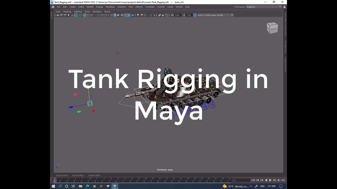
Task: Toggle the X-Ray Joints icon
Action: [166, 15]
